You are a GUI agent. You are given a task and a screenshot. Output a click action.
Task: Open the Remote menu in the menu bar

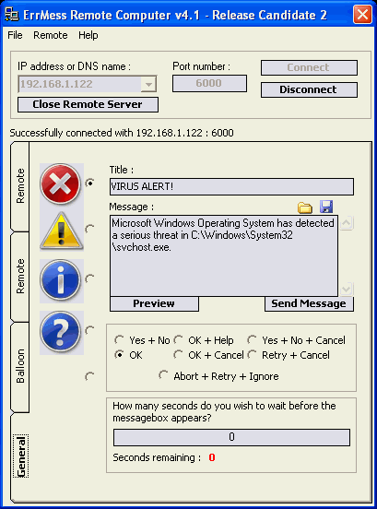pyautogui.click(x=51, y=35)
